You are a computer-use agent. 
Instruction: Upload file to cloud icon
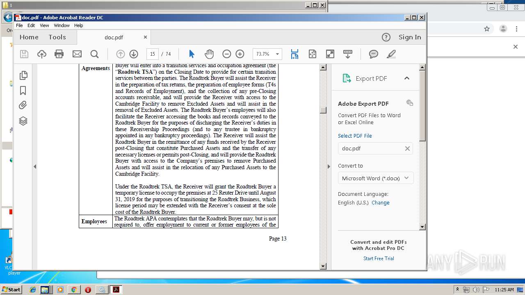coord(42,54)
